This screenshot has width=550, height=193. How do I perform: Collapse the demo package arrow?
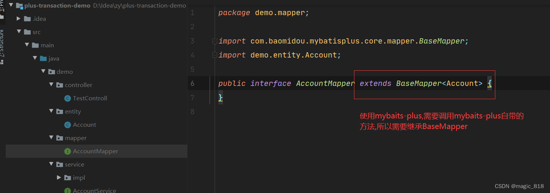point(43,72)
